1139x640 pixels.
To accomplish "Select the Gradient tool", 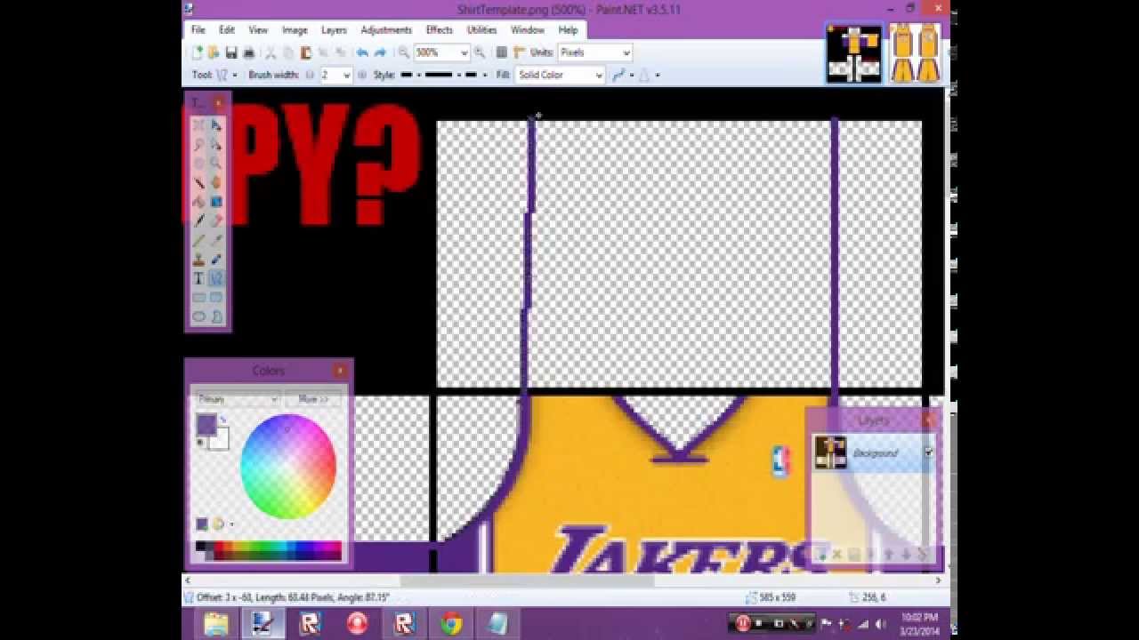I will coord(216,200).
